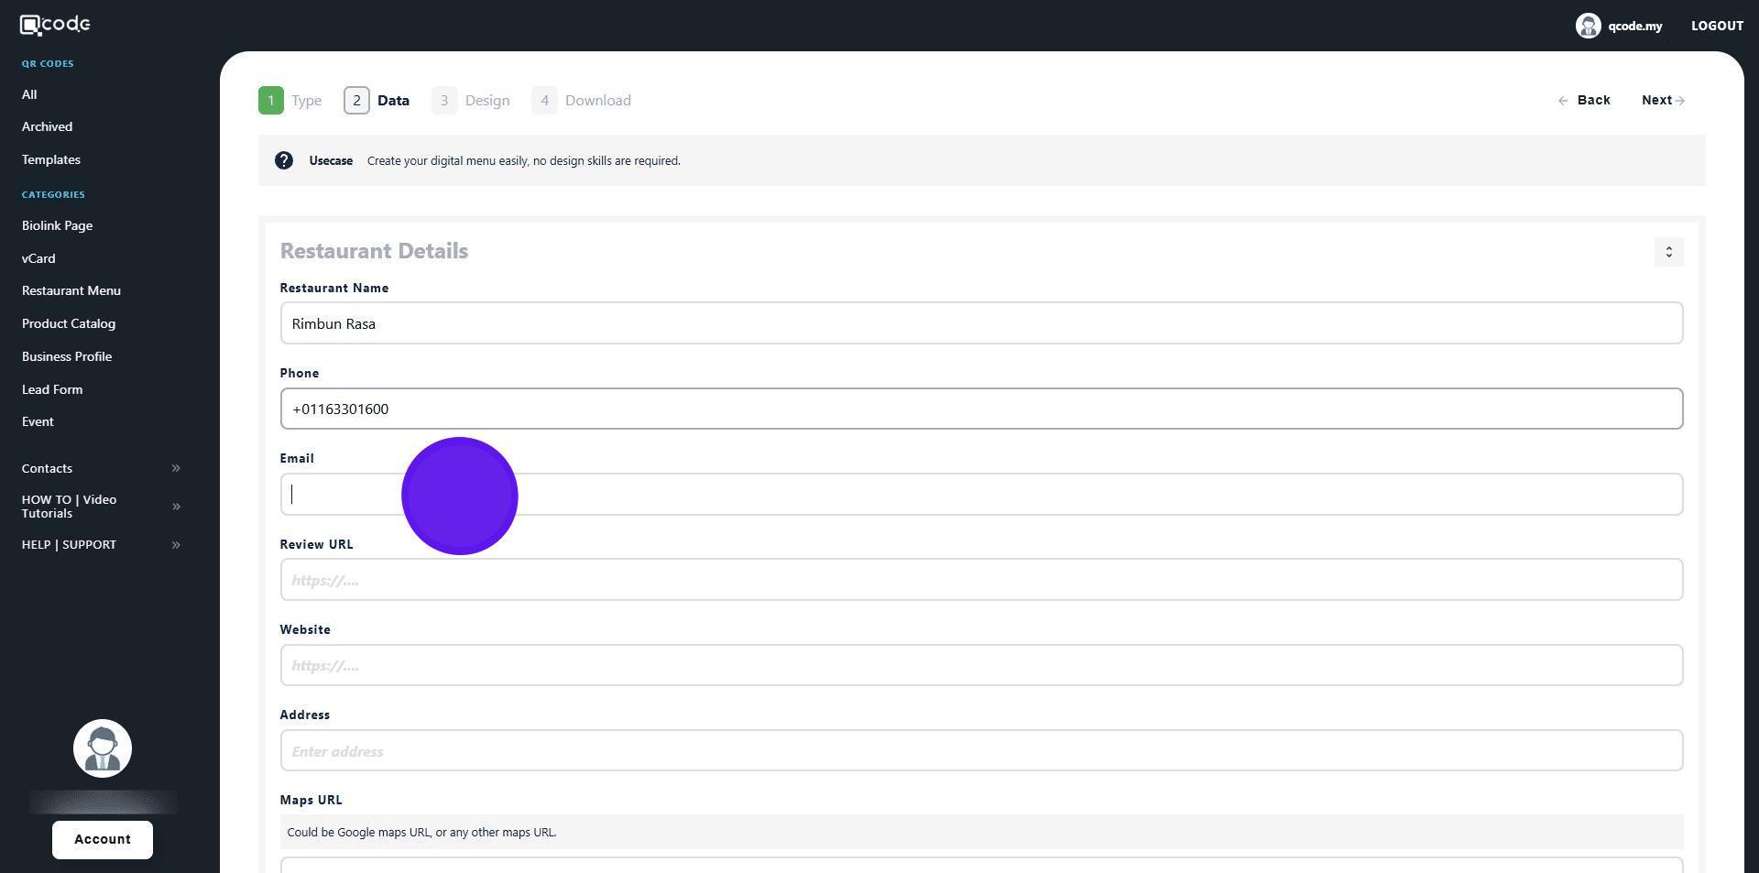Image resolution: width=1759 pixels, height=873 pixels.
Task: Jump to step 4 Download
Action: coord(582,101)
